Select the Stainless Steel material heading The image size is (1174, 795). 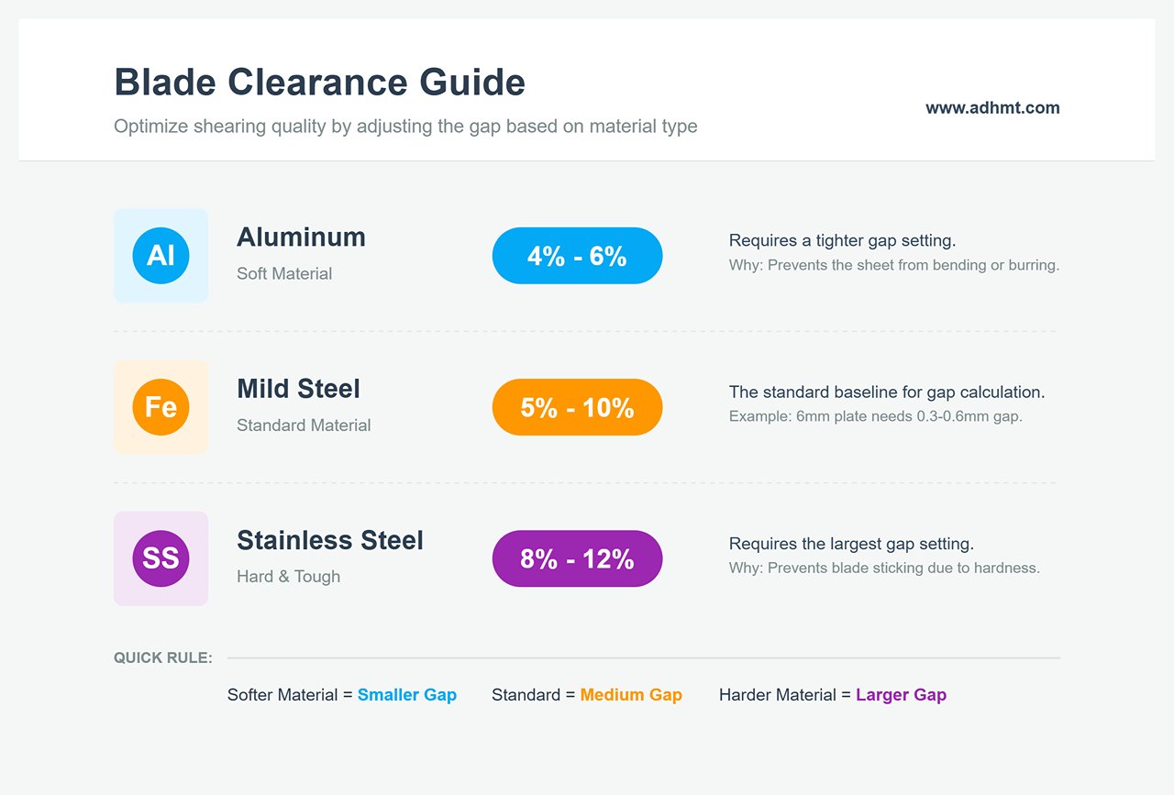pos(330,540)
